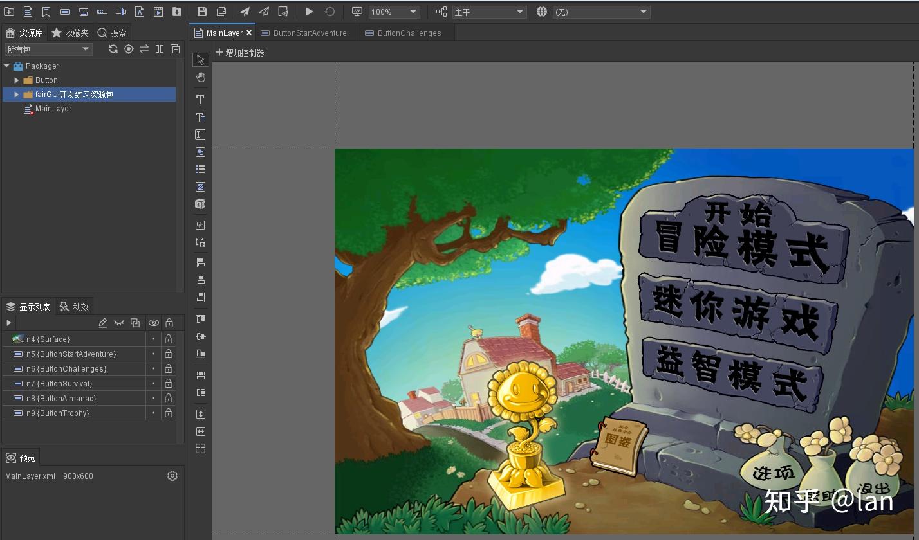Toggle visibility of n4 {Surface}
Viewport: 919px width, 540px height.
pos(153,339)
